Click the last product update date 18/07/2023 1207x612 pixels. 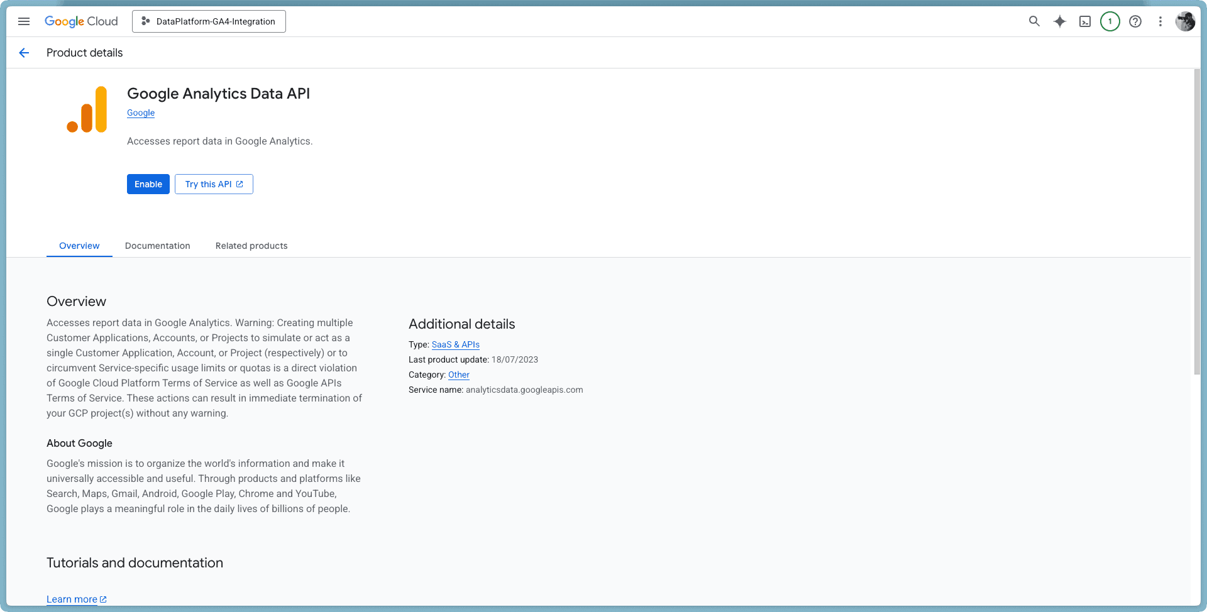[x=515, y=359]
